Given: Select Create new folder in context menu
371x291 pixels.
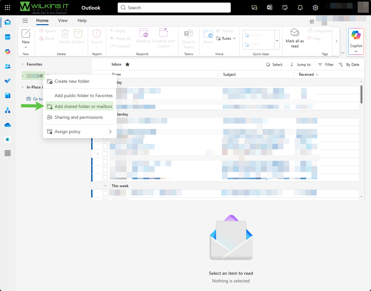Looking at the screenshot, I should click(72, 81).
